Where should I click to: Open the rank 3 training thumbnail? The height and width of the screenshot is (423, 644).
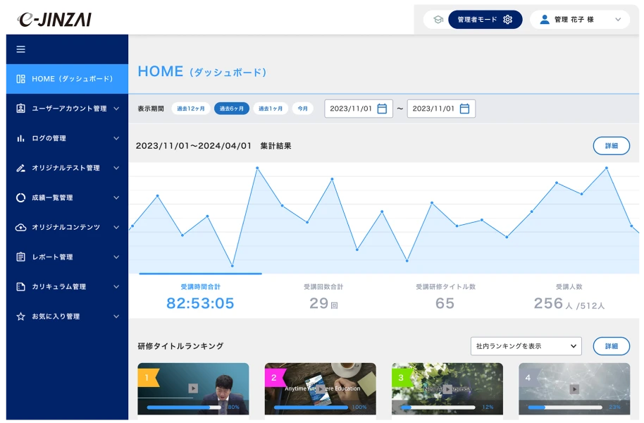tap(447, 388)
